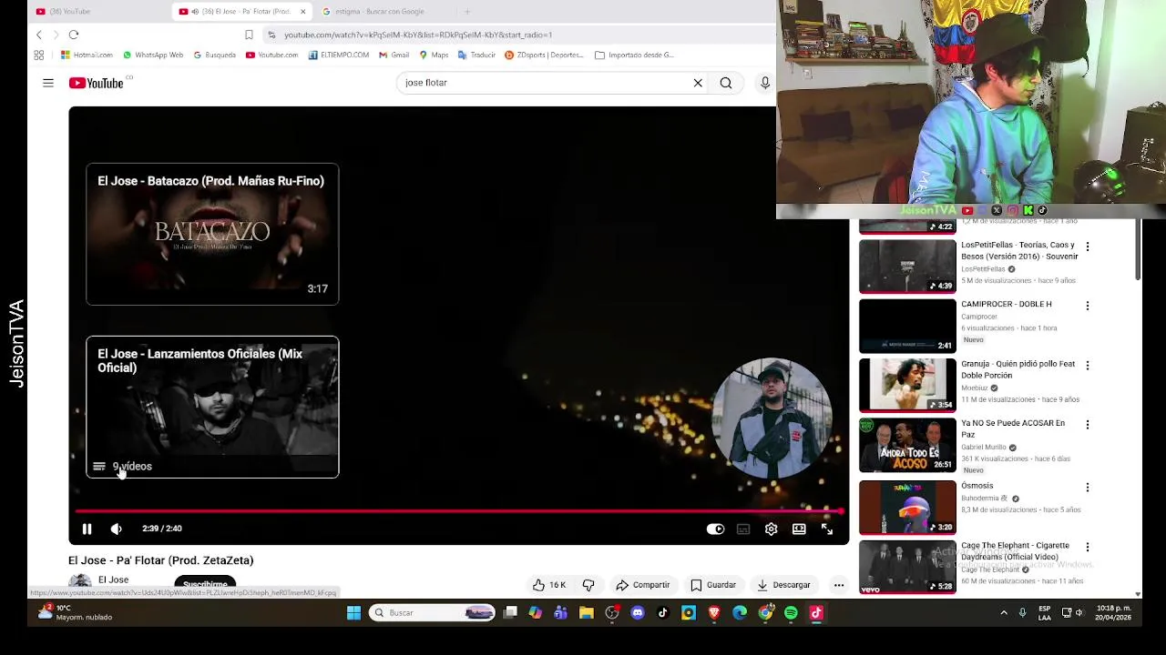Open Gmail bookmark
This screenshot has height=655, width=1166.
pos(394,55)
